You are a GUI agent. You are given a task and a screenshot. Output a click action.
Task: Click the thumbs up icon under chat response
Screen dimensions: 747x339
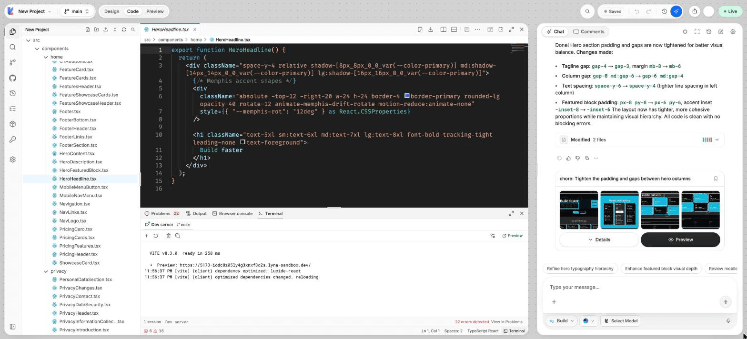(x=568, y=158)
